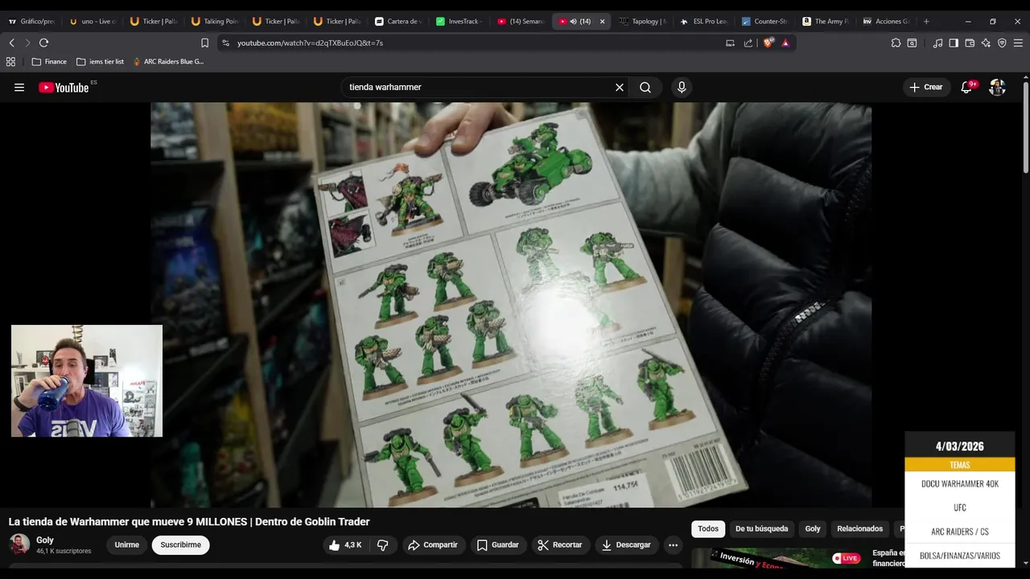Switch to the Gráfico/pre... tab
This screenshot has width=1030, height=579.
(31, 22)
